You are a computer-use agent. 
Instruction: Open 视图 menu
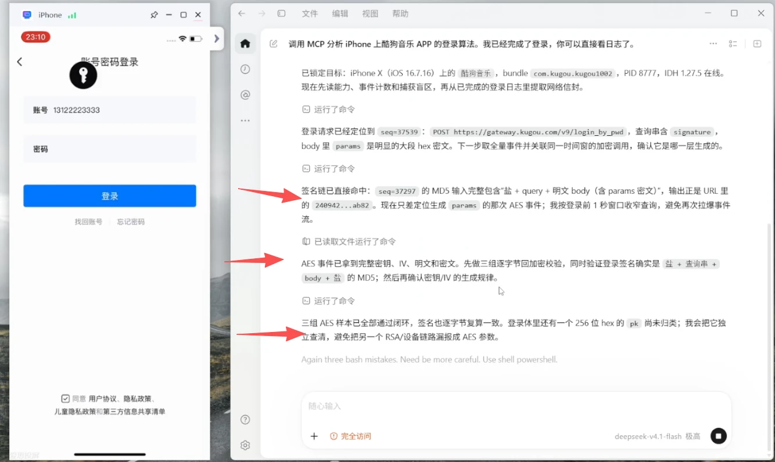pos(370,13)
